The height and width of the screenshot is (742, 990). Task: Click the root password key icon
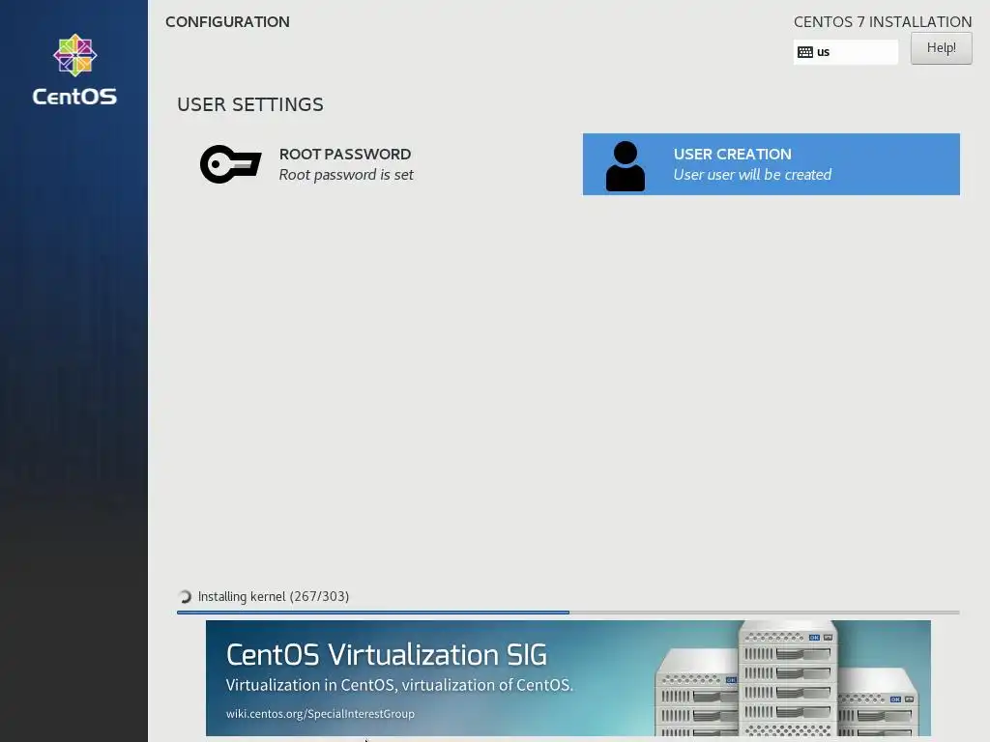[230, 164]
